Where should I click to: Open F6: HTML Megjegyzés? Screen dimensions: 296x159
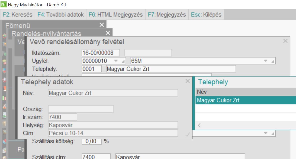point(116,15)
